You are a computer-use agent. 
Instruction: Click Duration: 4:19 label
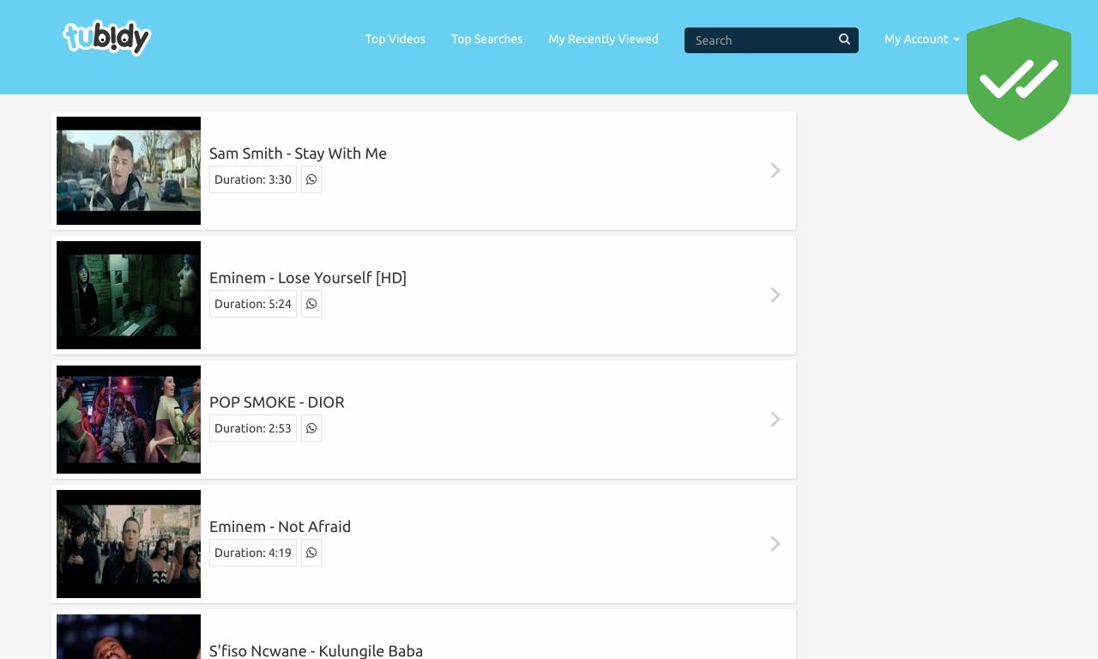pos(253,553)
